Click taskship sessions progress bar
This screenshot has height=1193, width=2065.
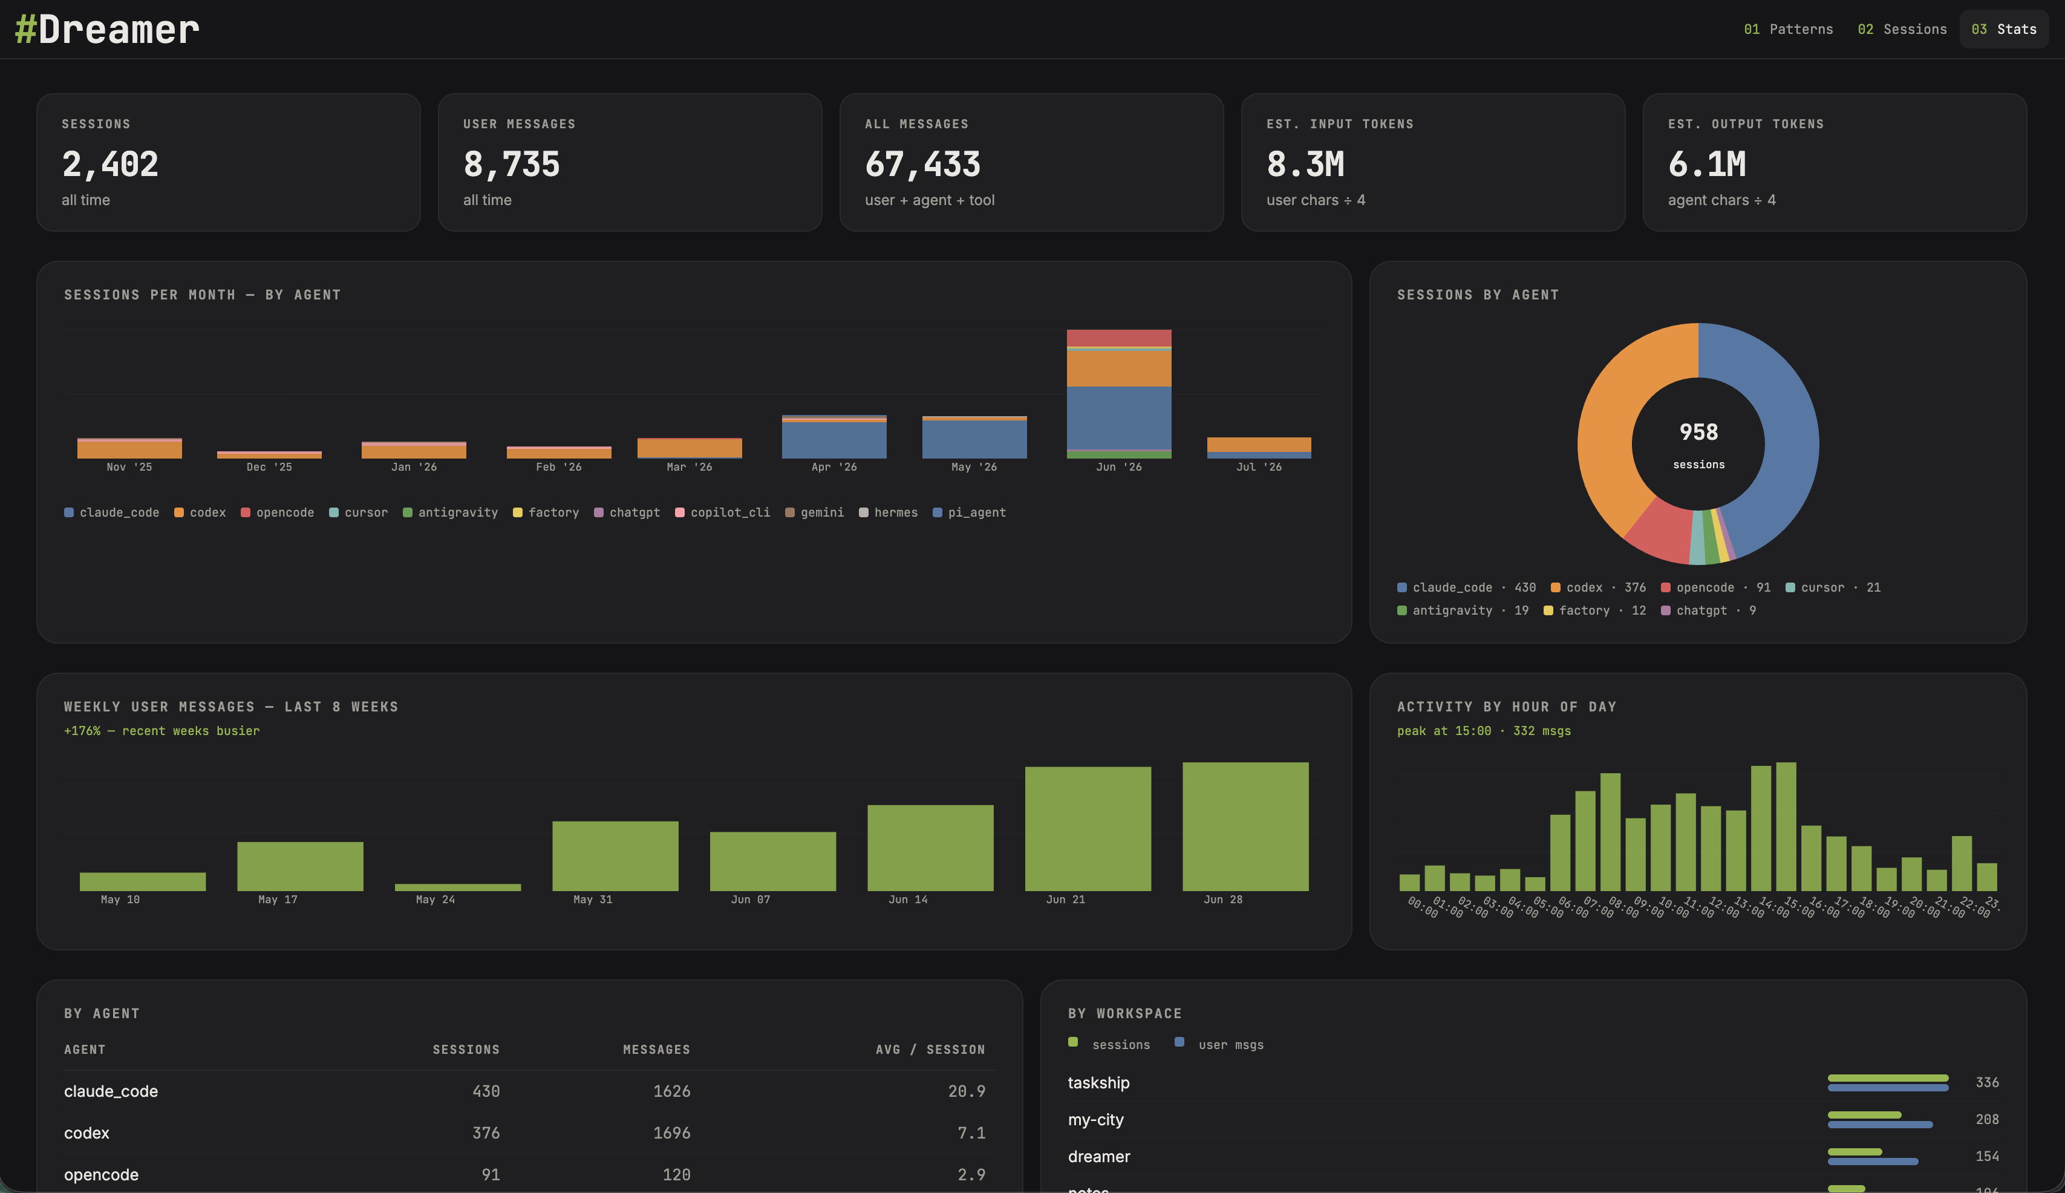point(1888,1078)
